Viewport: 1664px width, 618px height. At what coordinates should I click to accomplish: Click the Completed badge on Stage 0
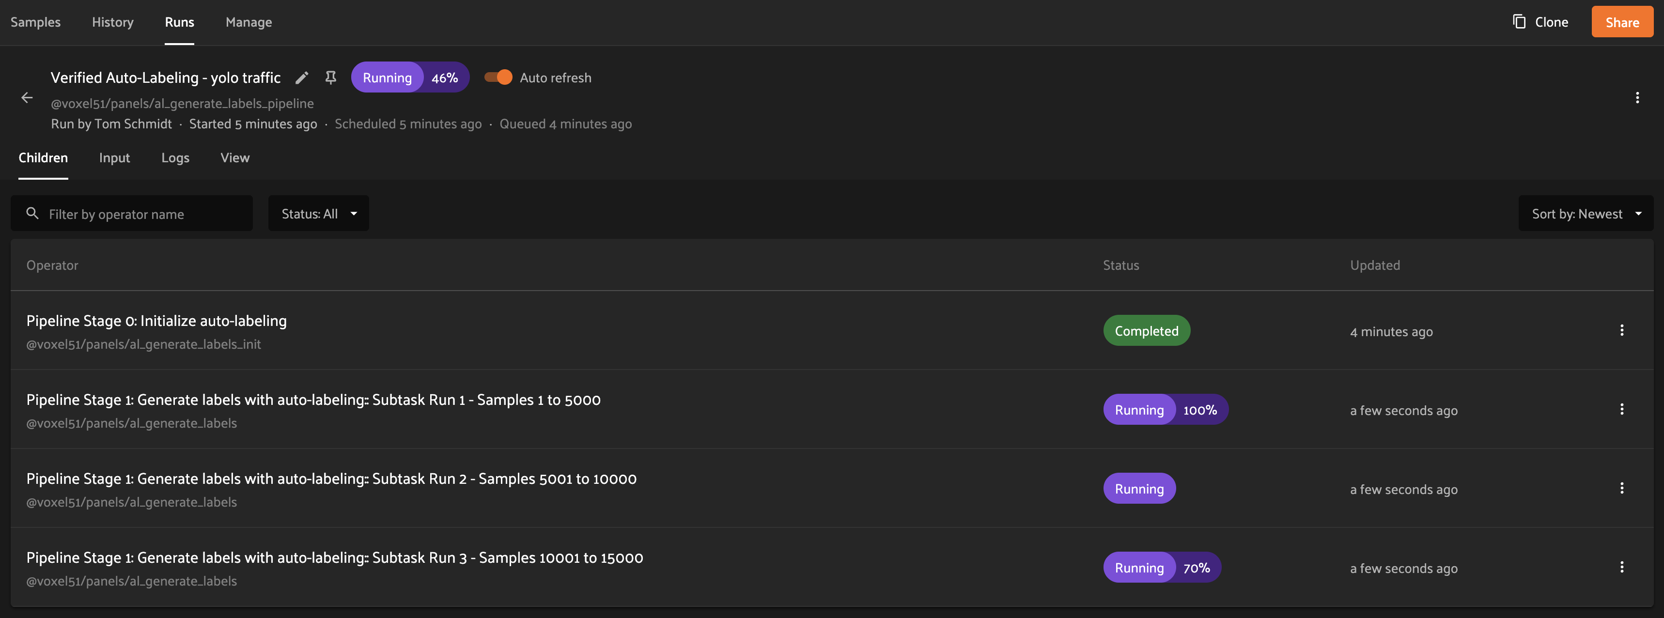(1147, 330)
